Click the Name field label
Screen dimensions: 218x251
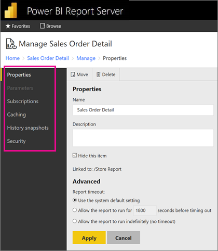(x=79, y=99)
